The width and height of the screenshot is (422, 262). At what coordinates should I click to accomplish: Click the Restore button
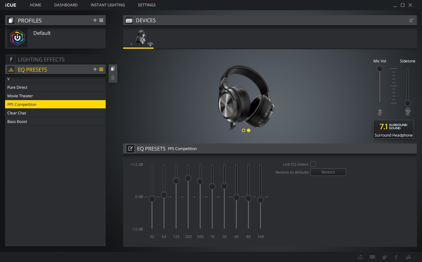pos(328,172)
